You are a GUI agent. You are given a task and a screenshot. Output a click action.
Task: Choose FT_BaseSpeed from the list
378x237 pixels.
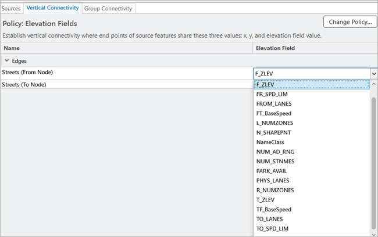coord(273,113)
